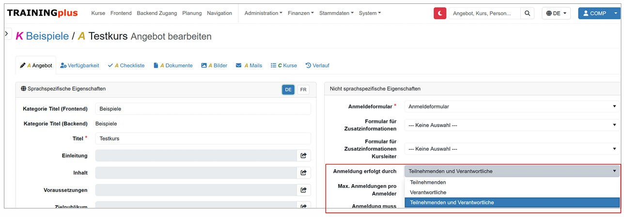Viewport: 624px width, 217px height.
Task: Click the TRAININGplus logo
Action: (x=43, y=13)
